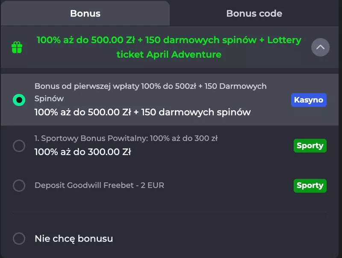Screen dimensions: 342x258
Task: Click Sporty badge beside Goodwill Freebet
Action: (310, 185)
